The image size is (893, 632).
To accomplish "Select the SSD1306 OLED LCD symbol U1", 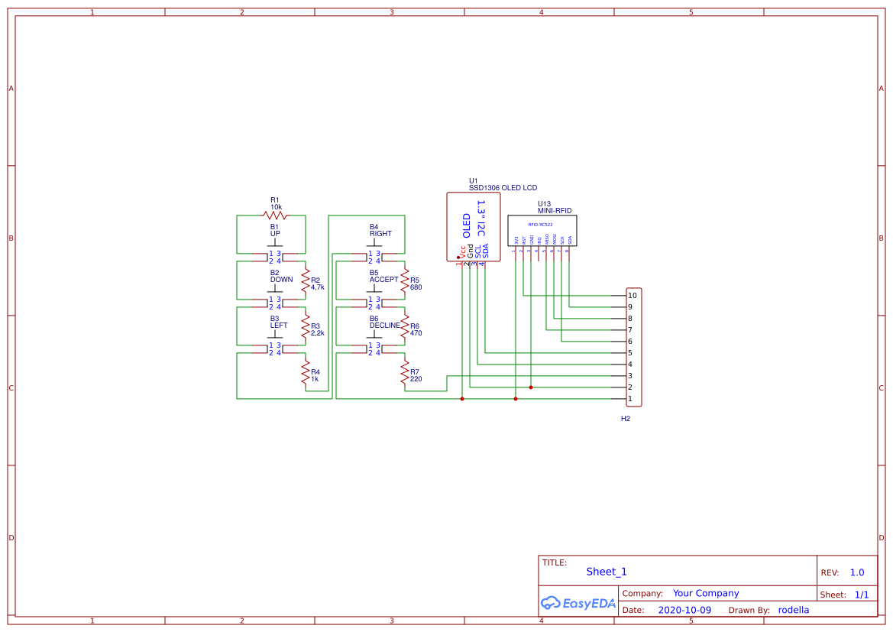I will pyautogui.click(x=473, y=227).
